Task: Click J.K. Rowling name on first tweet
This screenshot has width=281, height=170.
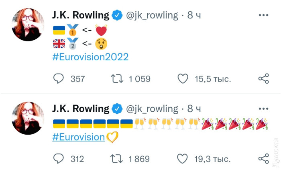Action: click(80, 15)
